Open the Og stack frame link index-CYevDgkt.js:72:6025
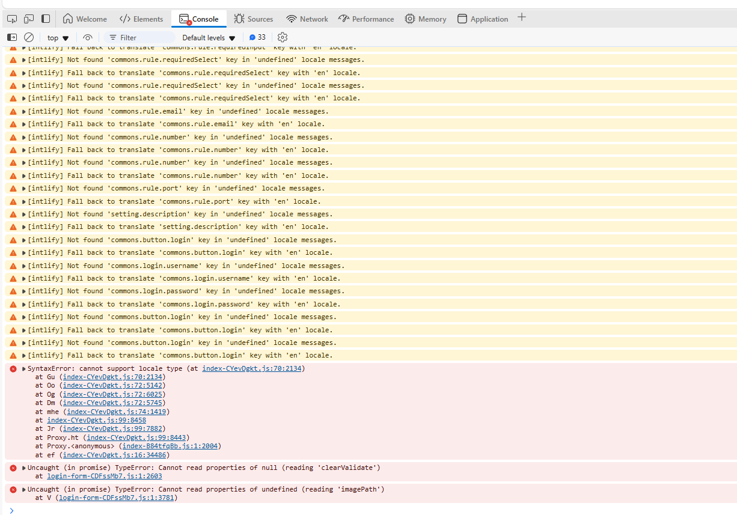Image resolution: width=737 pixels, height=515 pixels. (x=112, y=394)
